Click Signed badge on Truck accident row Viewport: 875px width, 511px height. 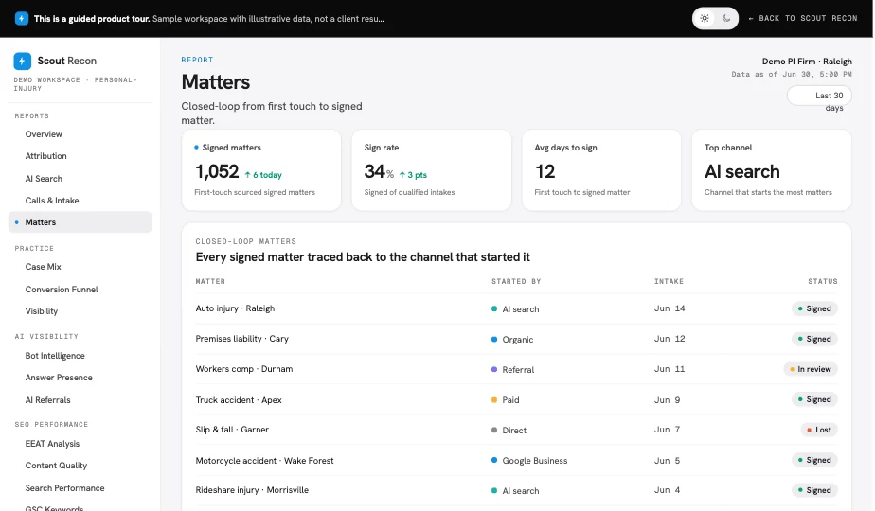pyautogui.click(x=814, y=399)
